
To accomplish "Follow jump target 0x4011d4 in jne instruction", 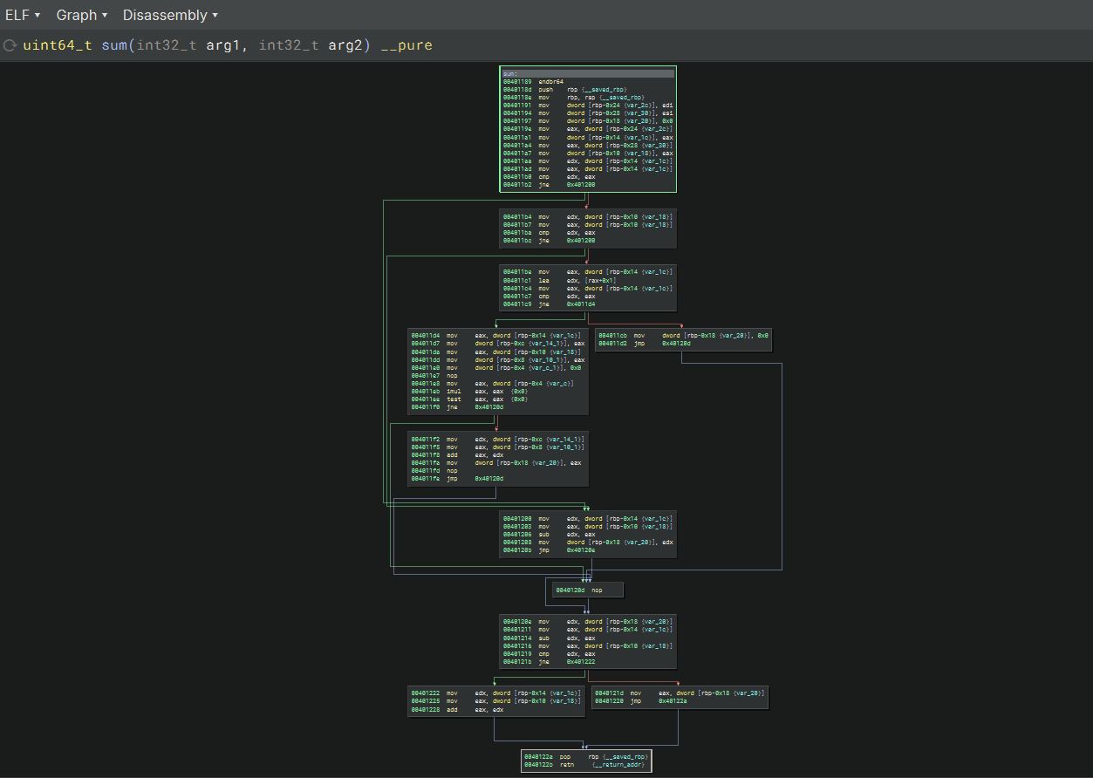I will tap(581, 304).
